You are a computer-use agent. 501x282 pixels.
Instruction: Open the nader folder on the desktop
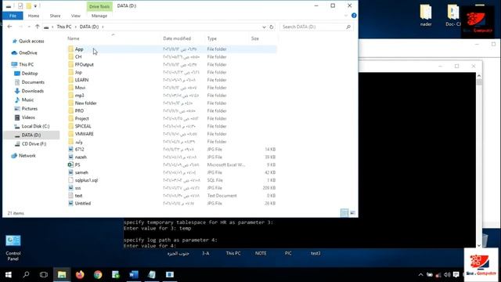click(426, 15)
